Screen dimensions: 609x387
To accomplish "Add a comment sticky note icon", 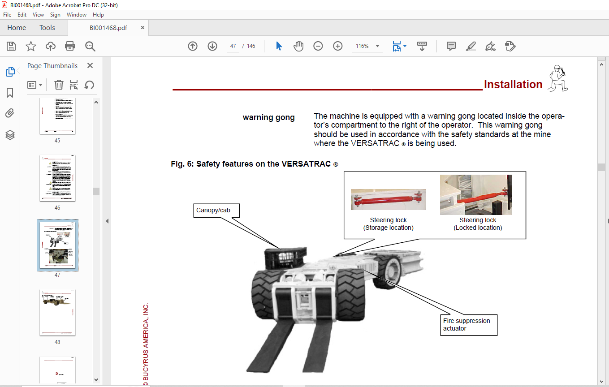I will coord(451,46).
